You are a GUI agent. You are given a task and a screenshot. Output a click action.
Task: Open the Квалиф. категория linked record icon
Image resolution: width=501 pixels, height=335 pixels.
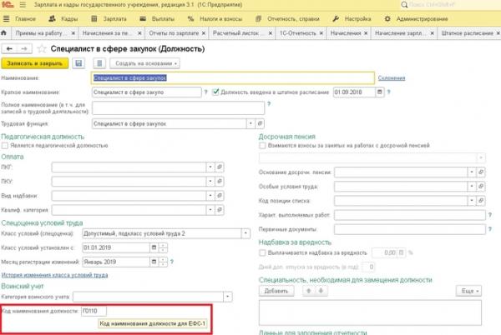pyautogui.click(x=219, y=210)
